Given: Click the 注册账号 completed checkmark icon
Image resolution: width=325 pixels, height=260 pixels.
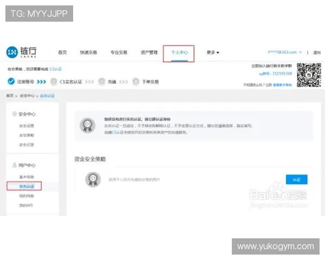Looking at the screenshot, I should coord(11,81).
